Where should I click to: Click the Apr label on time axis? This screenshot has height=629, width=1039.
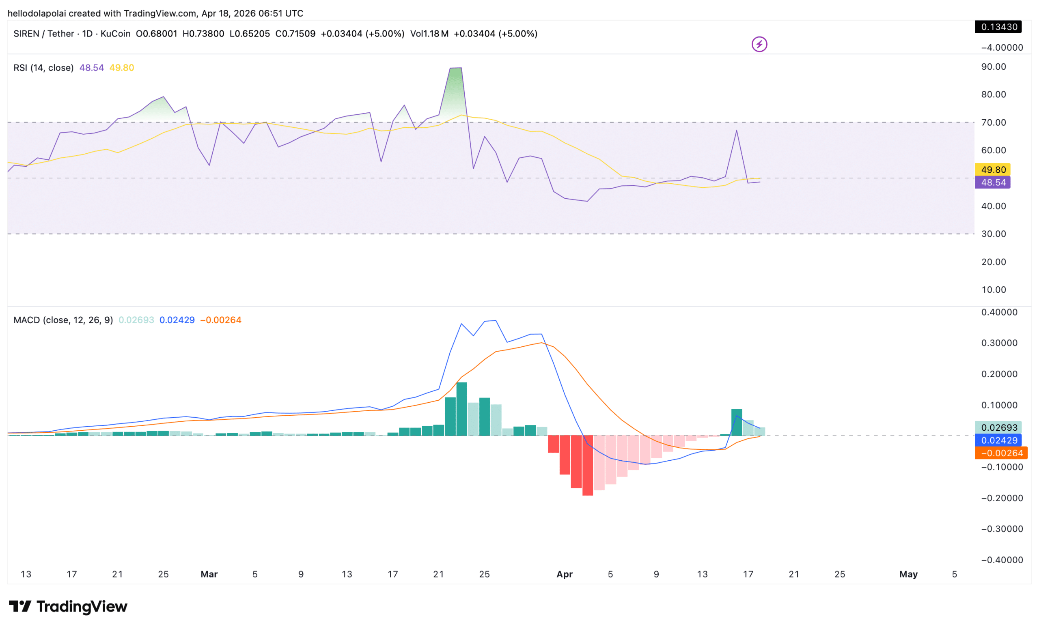click(564, 574)
